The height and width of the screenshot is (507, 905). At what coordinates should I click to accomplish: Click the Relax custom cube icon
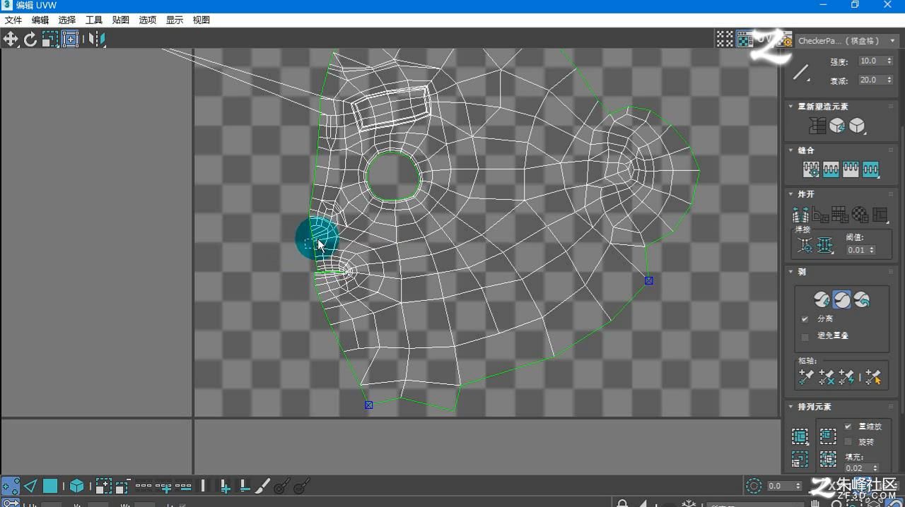click(857, 126)
